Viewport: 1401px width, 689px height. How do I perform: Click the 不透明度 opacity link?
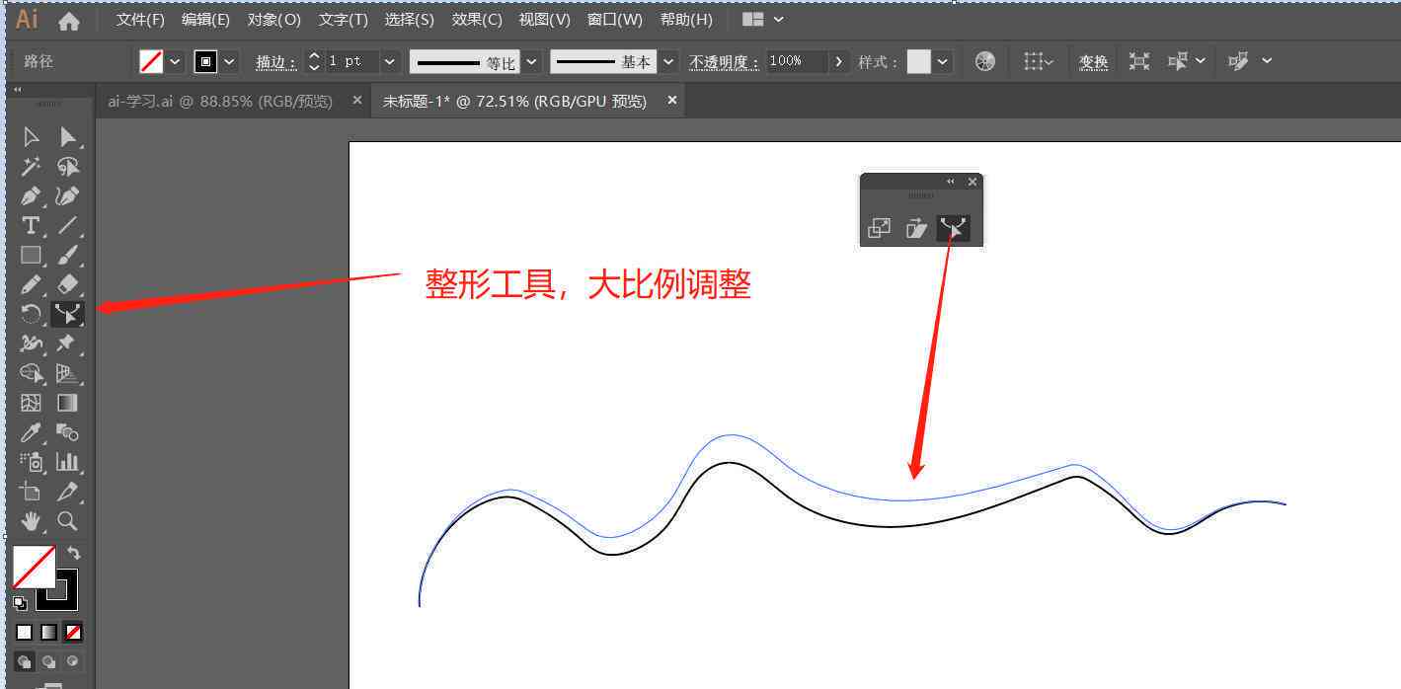tap(724, 62)
